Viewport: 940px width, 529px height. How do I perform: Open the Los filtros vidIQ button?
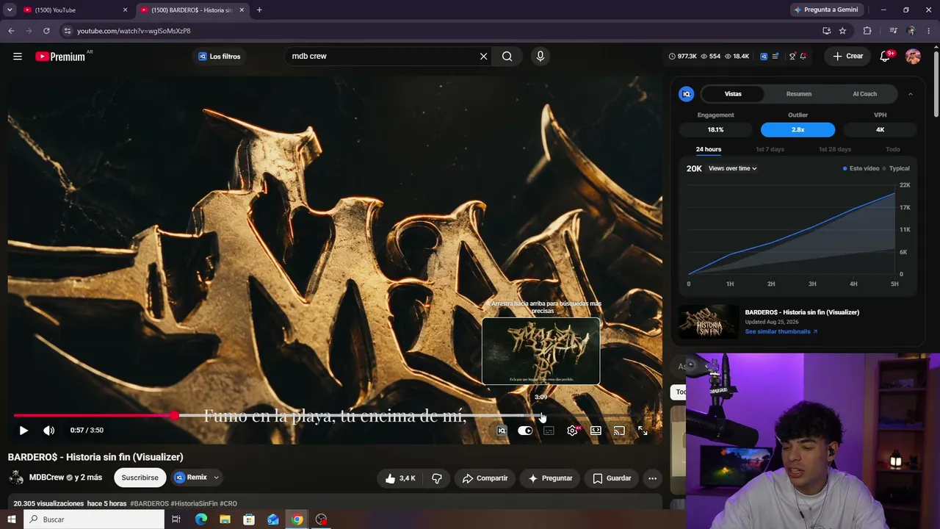[219, 57]
